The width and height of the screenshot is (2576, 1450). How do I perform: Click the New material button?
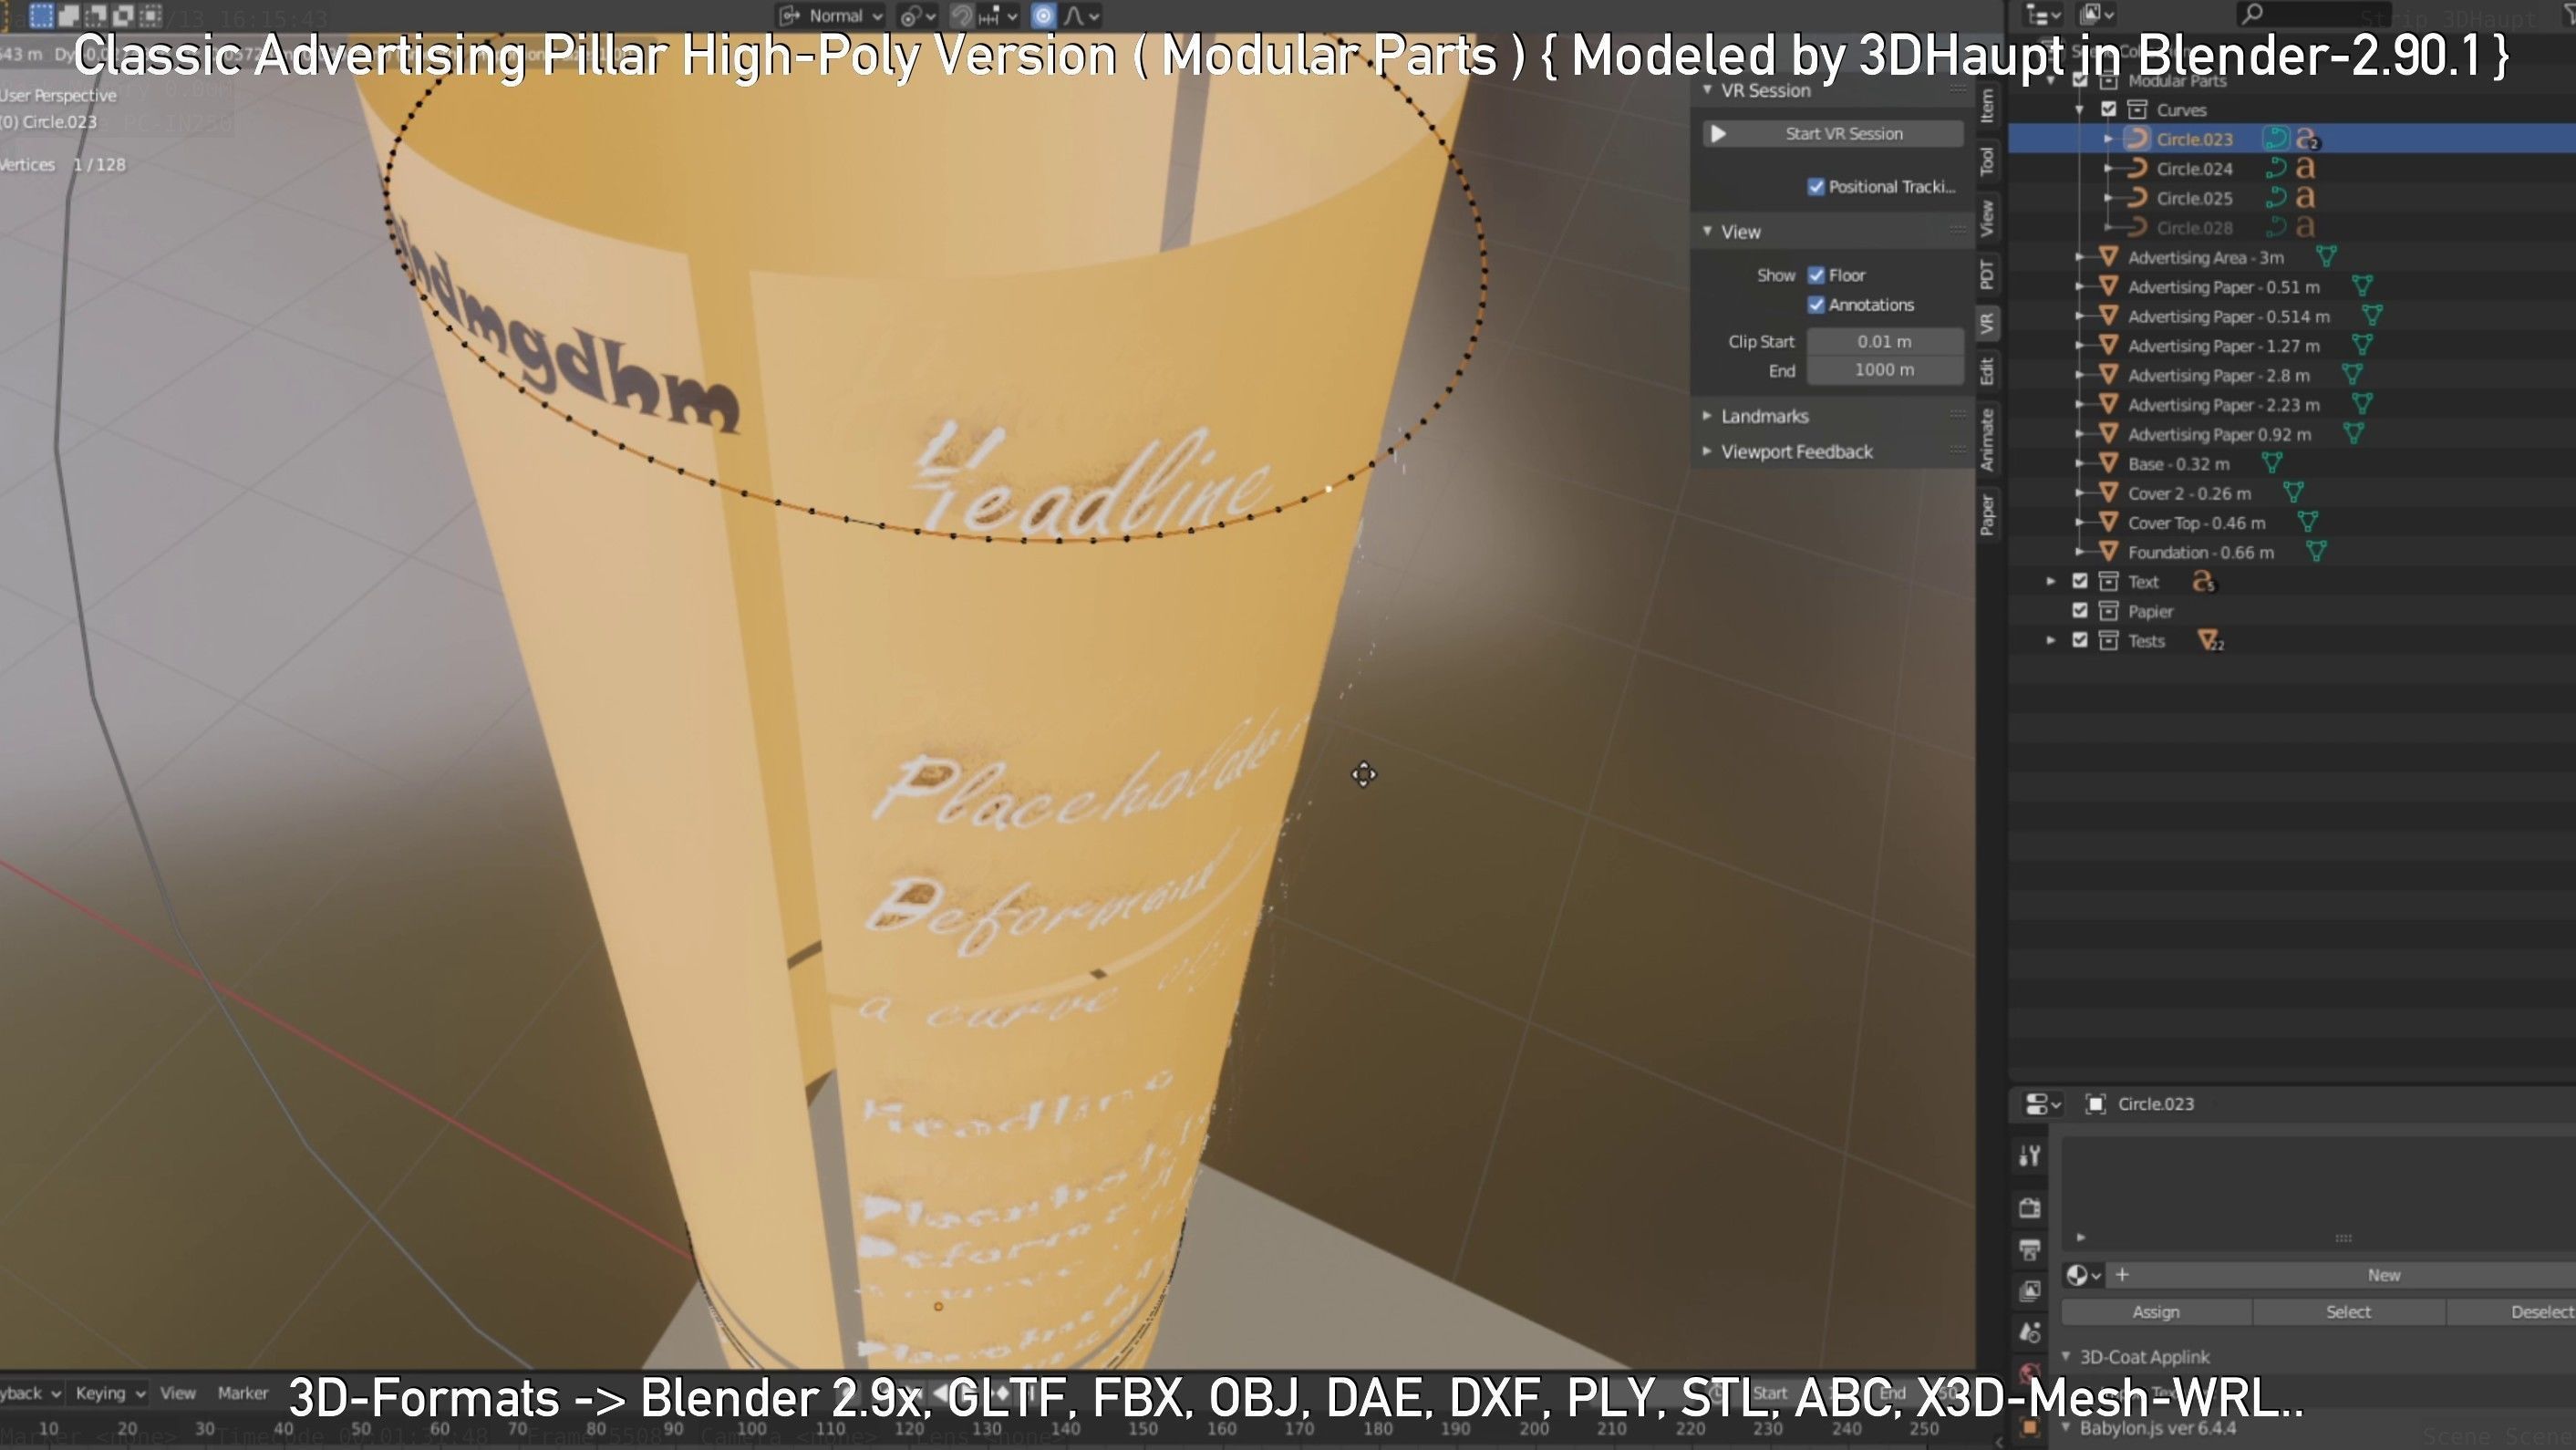[2341, 1274]
